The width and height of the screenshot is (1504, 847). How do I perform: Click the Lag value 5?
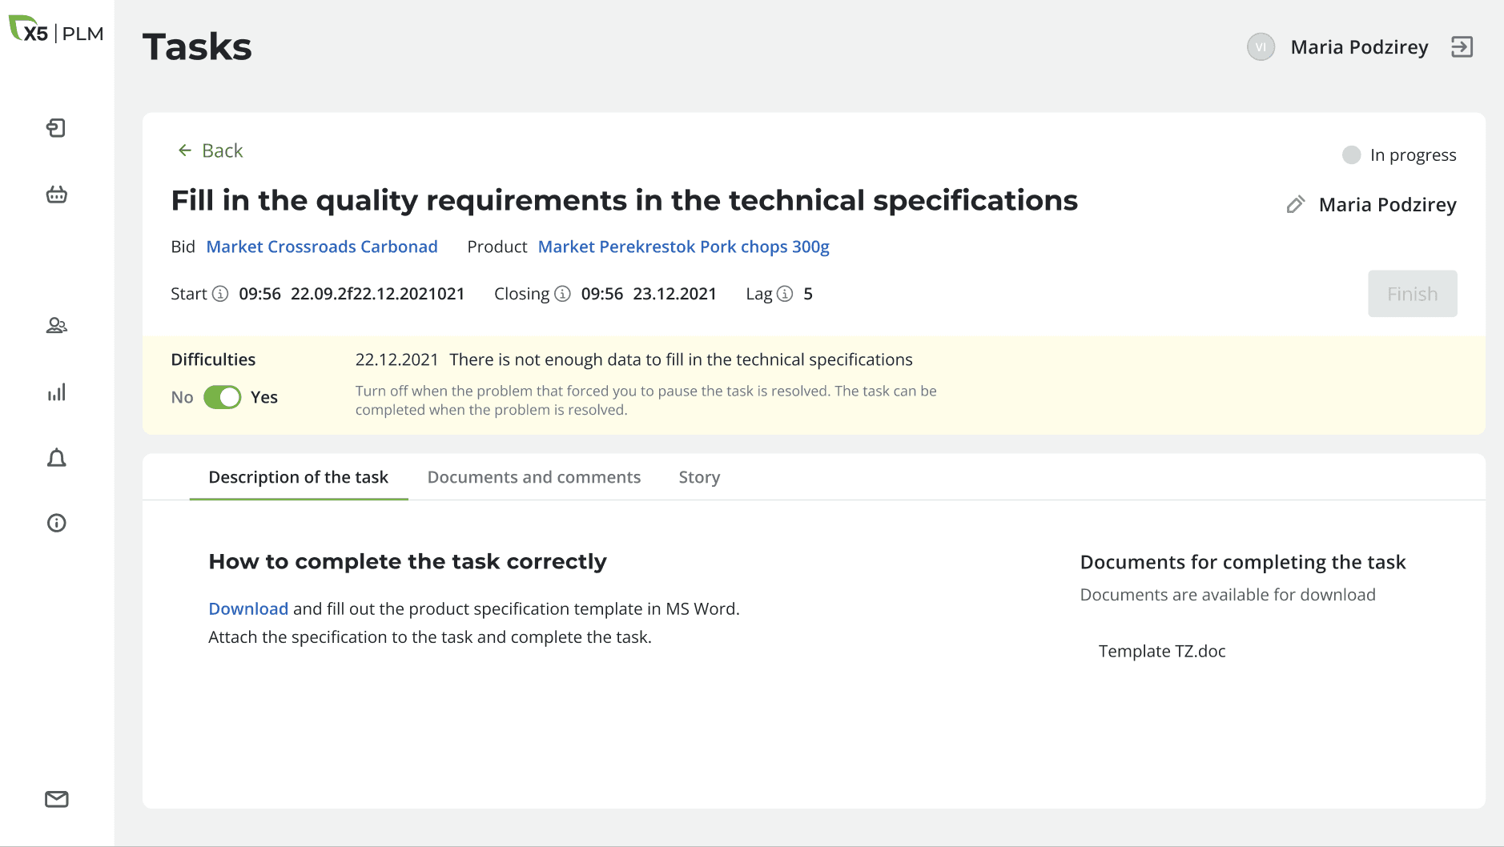click(x=808, y=294)
